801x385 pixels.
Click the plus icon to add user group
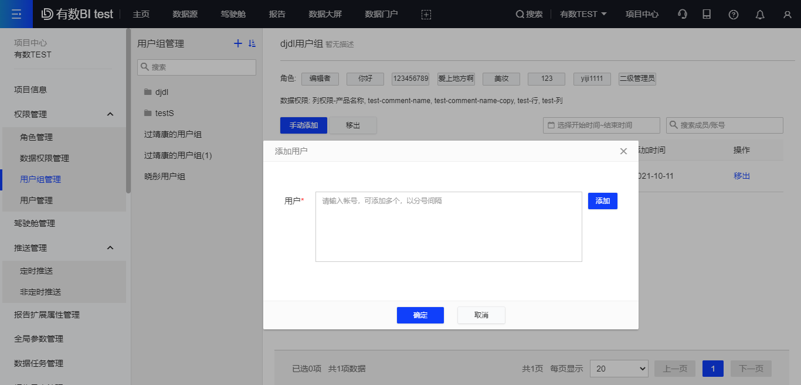click(x=237, y=43)
